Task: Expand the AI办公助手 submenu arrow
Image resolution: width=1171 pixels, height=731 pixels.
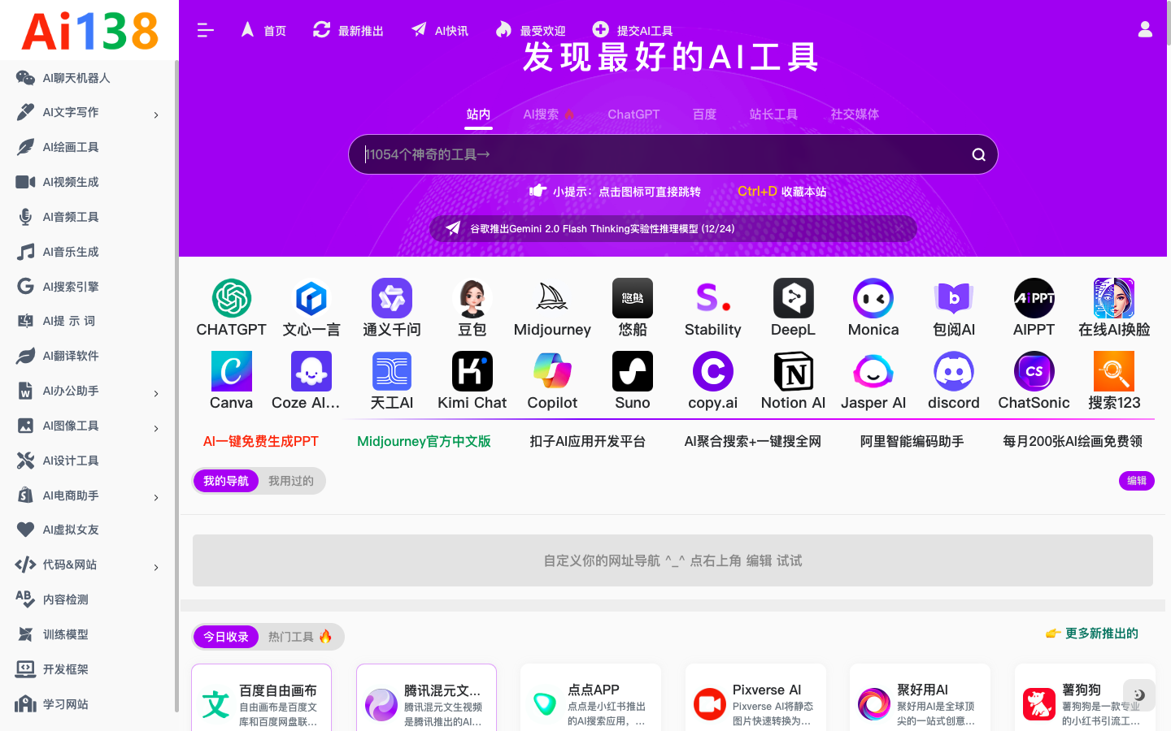Action: 156,394
